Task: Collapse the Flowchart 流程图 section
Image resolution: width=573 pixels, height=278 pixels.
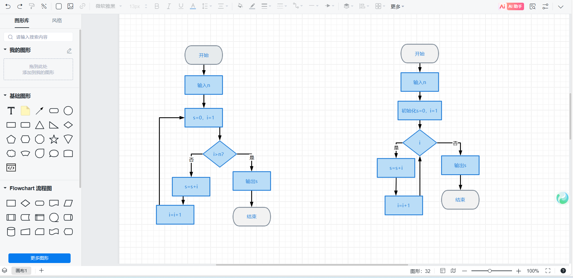Action: click(x=5, y=188)
